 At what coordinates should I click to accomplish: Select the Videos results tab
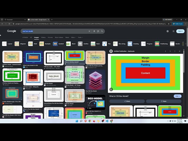[43, 37]
